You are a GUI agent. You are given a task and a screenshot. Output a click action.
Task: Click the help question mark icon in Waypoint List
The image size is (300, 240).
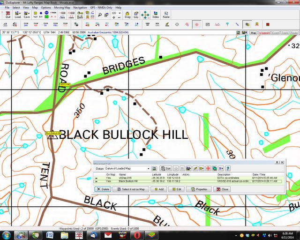[x=228, y=168]
